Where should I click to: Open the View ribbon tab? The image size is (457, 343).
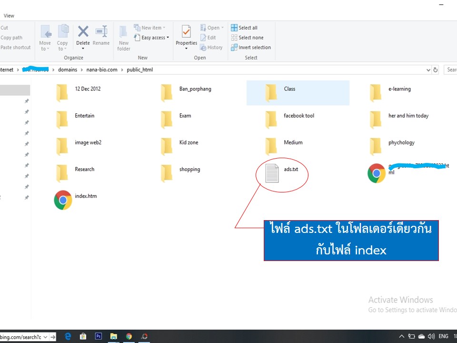[x=9, y=16]
